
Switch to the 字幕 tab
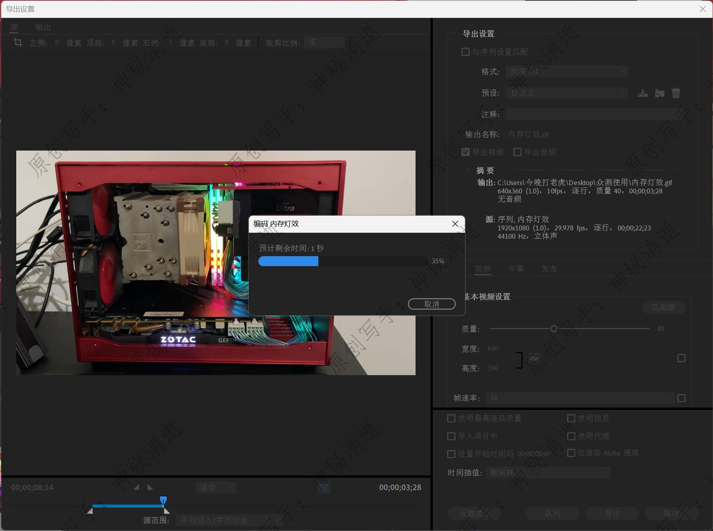tap(516, 269)
